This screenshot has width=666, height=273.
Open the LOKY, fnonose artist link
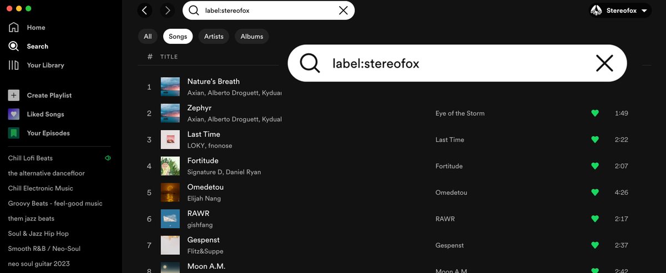pos(210,146)
